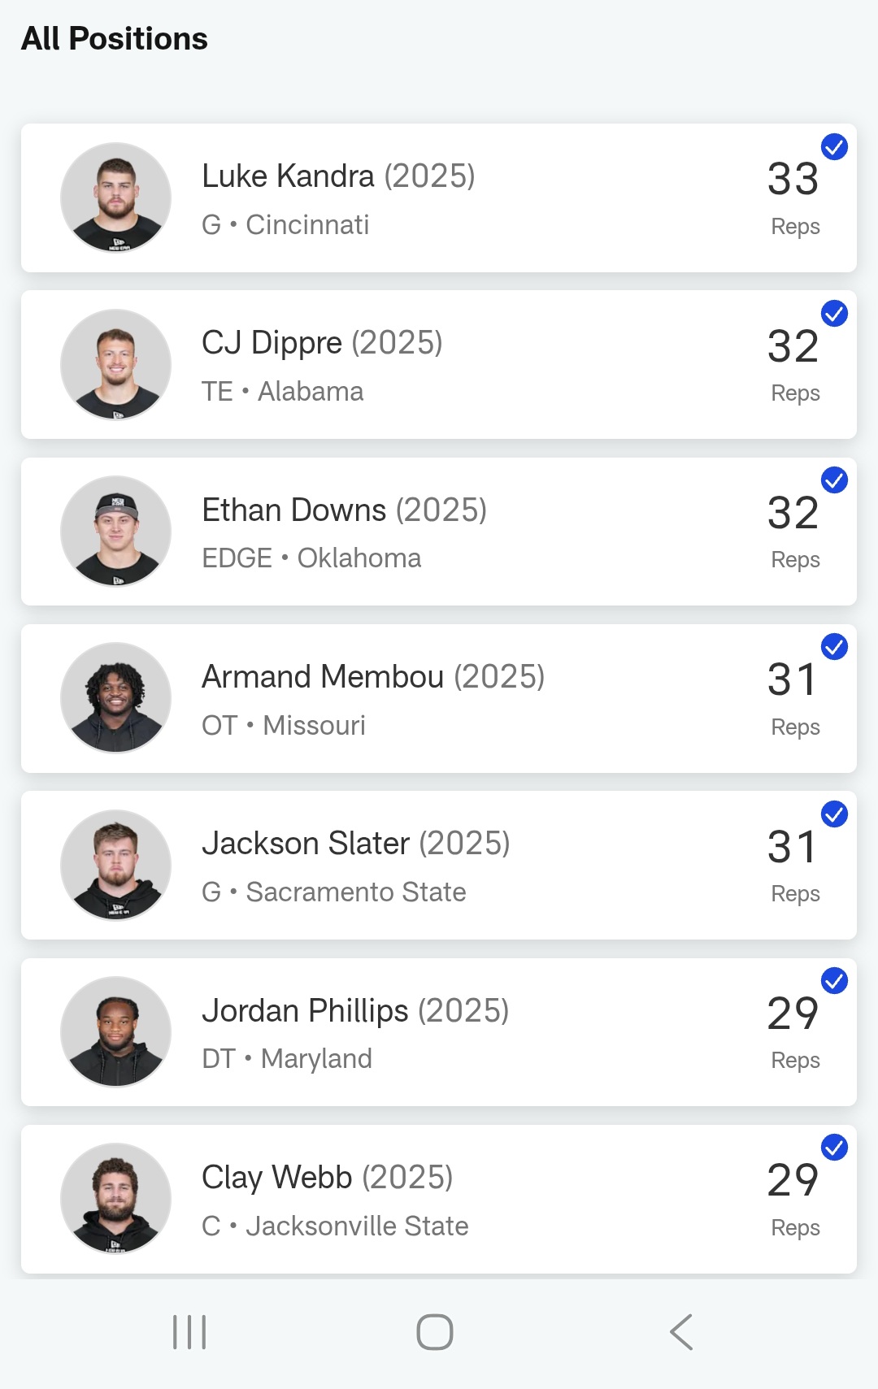Open Jordan Phillips (2025) player name
Screen dimensions: 878x1389
click(x=355, y=1011)
